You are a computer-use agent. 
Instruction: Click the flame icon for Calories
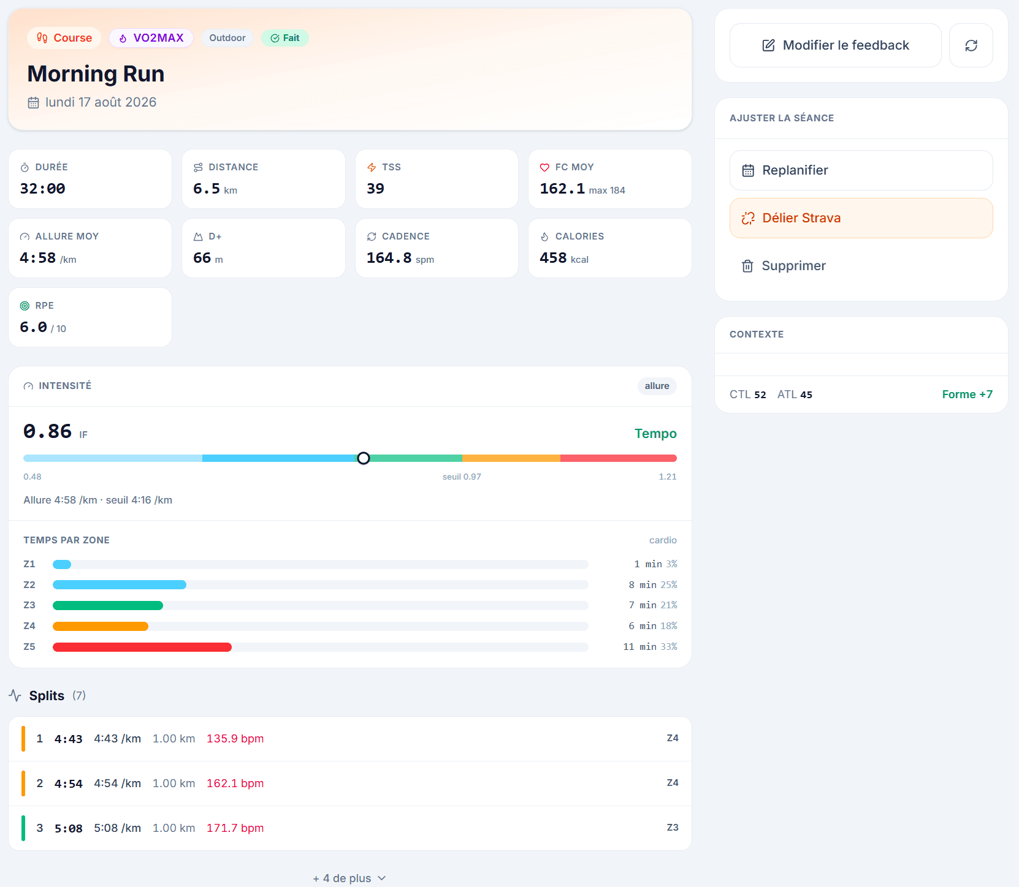[x=544, y=236]
